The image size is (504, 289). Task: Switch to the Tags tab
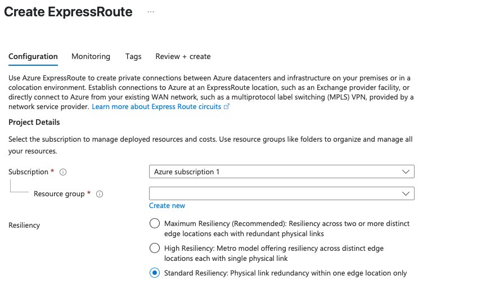(133, 57)
